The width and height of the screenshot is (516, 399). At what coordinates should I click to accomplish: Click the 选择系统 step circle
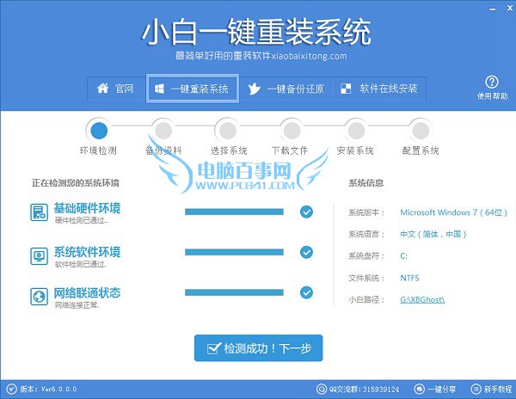228,131
